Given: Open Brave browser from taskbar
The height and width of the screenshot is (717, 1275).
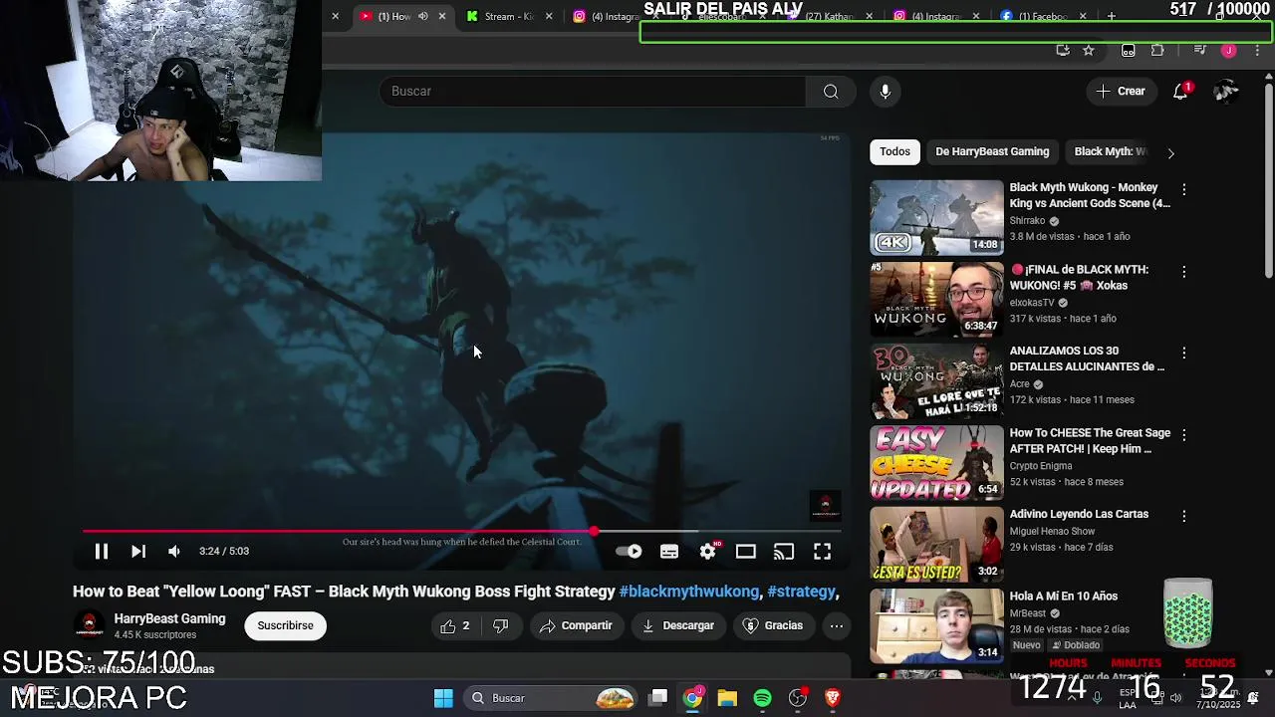Looking at the screenshot, I should (x=833, y=698).
